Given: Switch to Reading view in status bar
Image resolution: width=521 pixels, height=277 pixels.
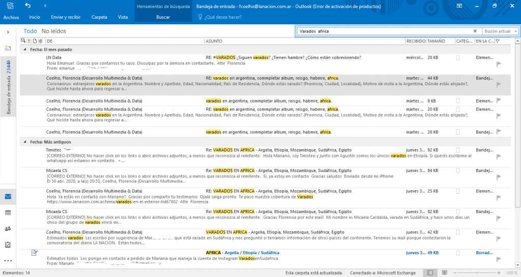Looking at the screenshot, I should 445,273.
